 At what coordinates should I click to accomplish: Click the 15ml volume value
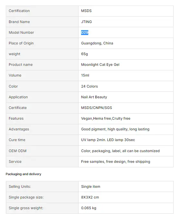[85, 75]
